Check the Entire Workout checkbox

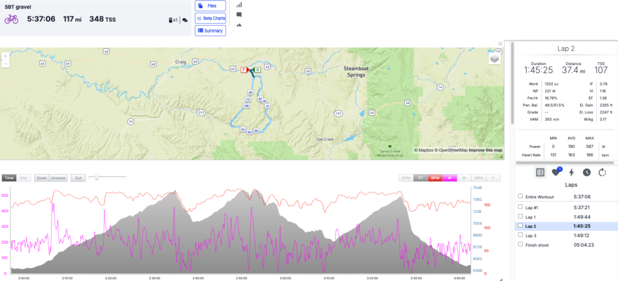[x=520, y=197]
